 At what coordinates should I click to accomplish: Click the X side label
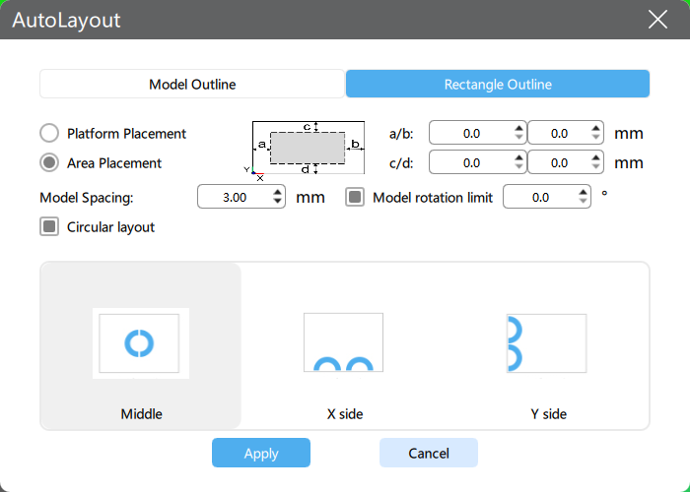click(345, 414)
